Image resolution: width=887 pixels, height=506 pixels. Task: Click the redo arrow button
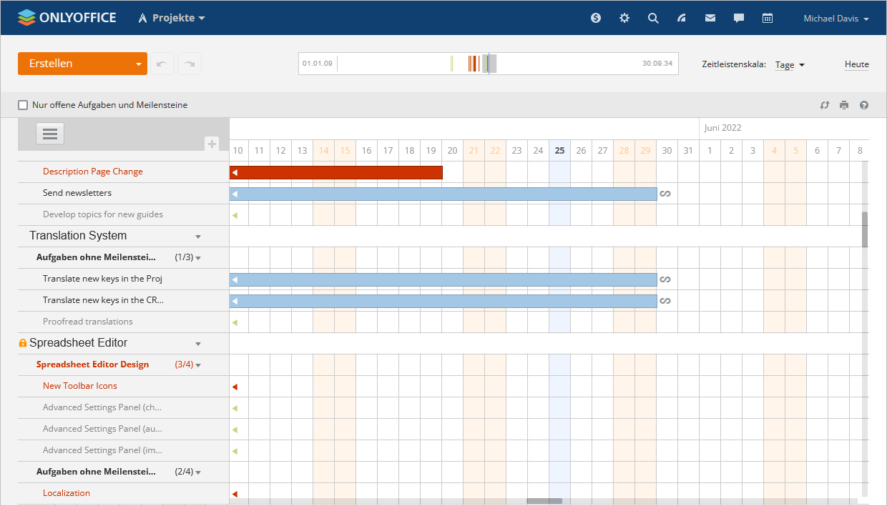[x=190, y=64]
